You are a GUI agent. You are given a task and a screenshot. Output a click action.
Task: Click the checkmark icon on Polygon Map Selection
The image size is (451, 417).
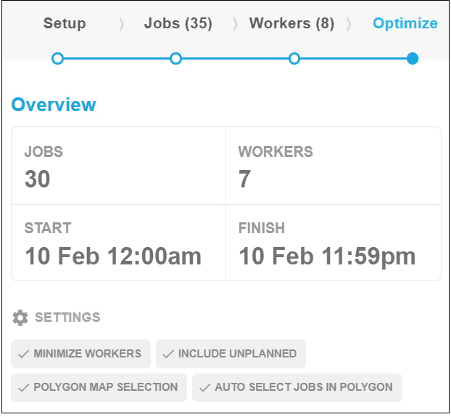pyautogui.click(x=24, y=388)
